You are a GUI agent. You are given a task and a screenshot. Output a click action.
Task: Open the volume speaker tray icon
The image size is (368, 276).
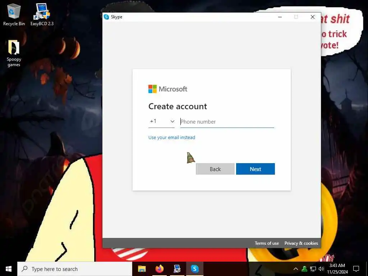pyautogui.click(x=321, y=269)
